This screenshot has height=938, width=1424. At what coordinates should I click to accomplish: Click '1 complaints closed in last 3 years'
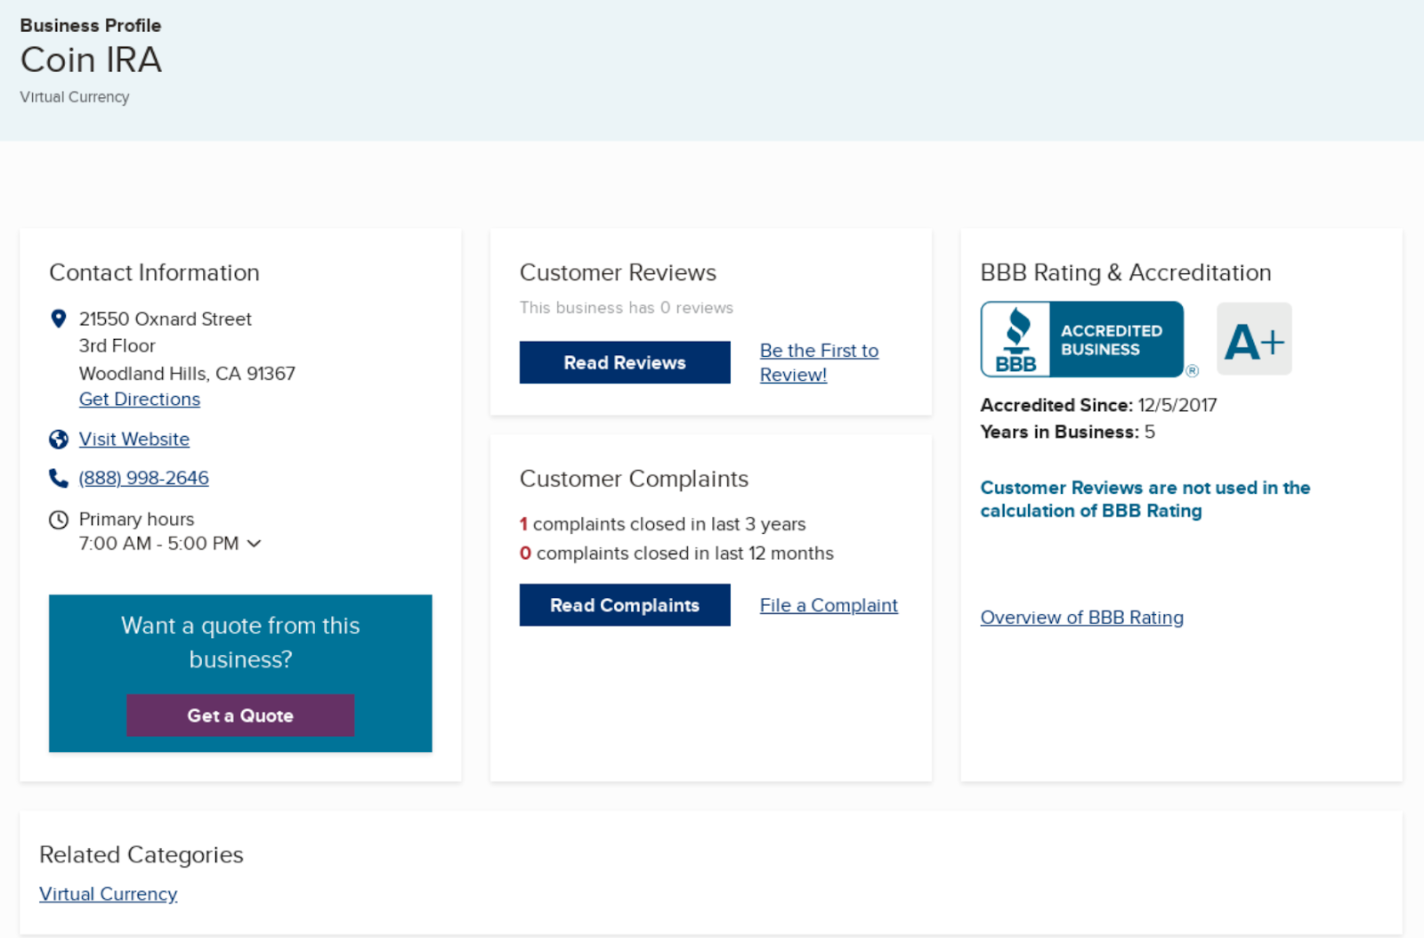point(663,524)
